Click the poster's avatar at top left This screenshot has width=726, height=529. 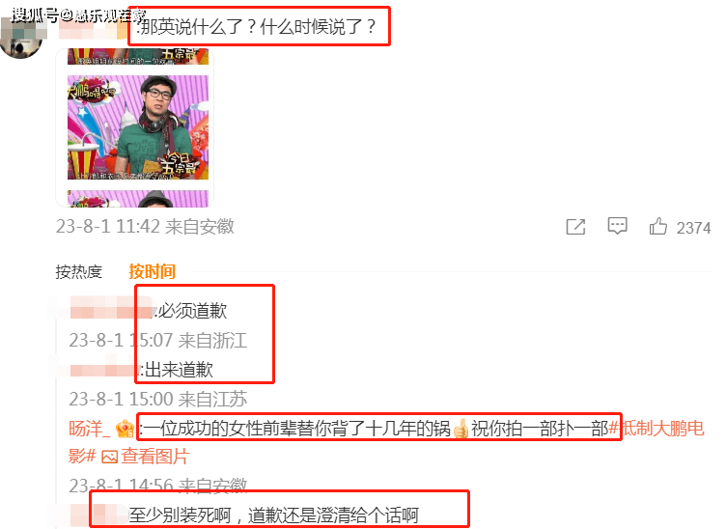21,38
